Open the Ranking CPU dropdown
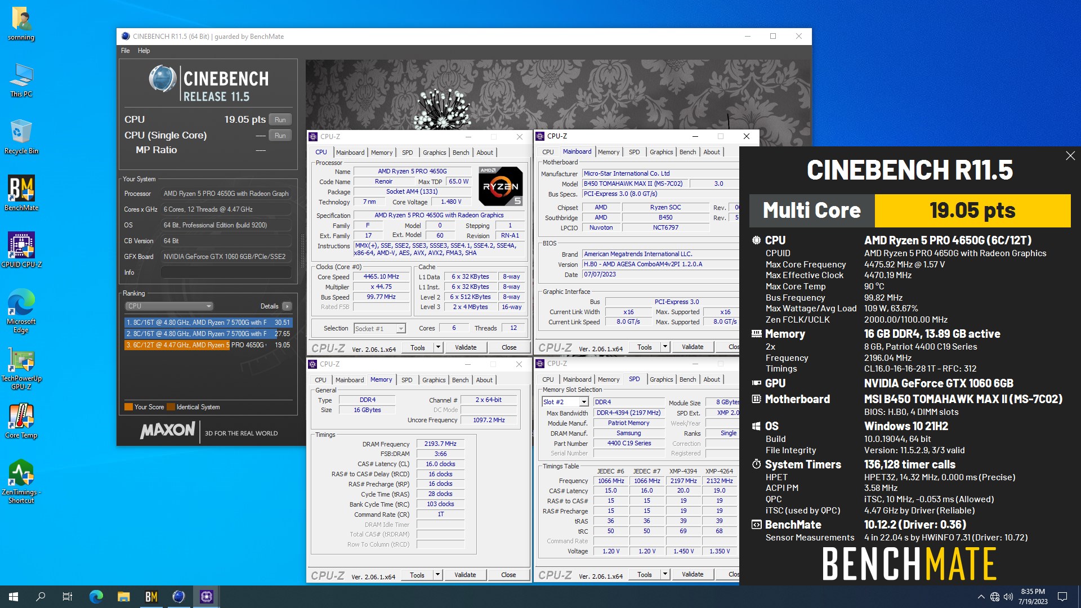The height and width of the screenshot is (608, 1081). pos(169,306)
